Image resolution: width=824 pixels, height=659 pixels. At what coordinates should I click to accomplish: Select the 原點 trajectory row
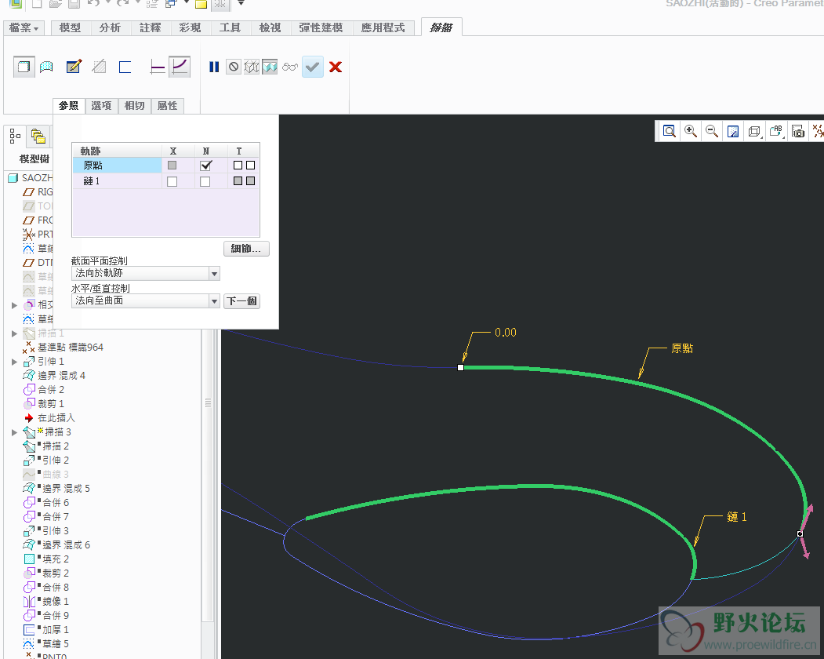tap(165, 166)
